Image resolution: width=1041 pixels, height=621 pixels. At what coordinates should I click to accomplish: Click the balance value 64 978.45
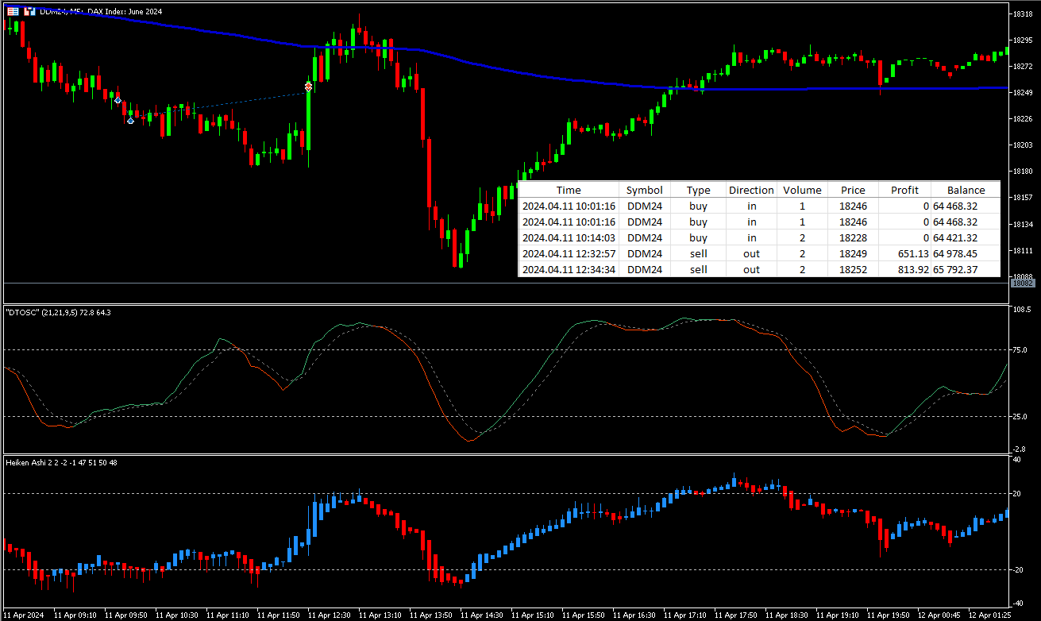click(x=955, y=253)
